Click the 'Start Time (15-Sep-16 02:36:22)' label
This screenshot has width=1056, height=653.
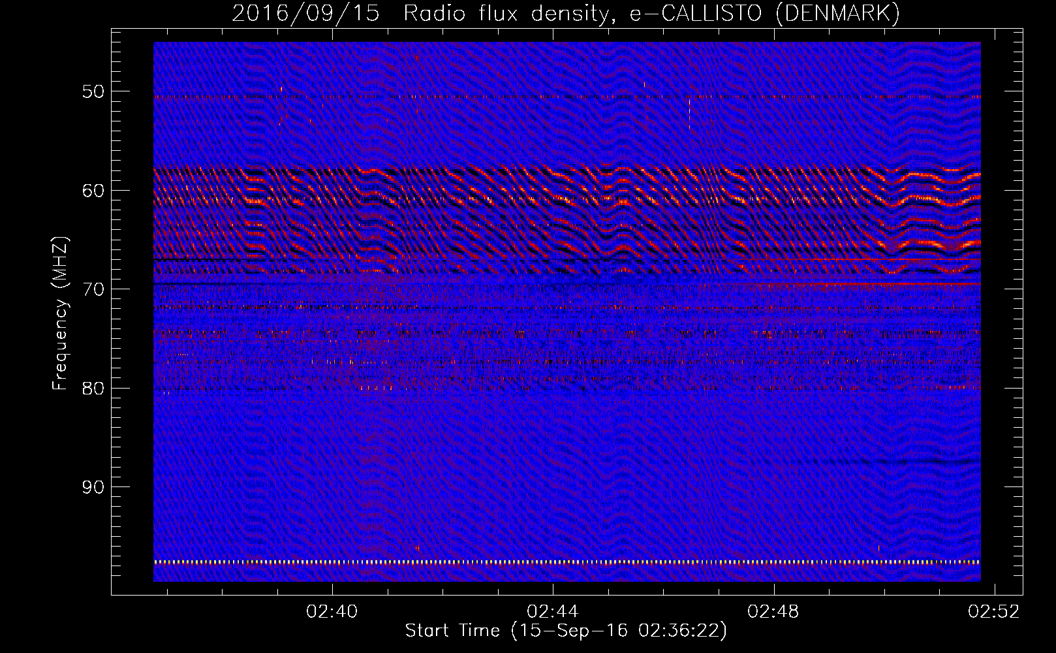(x=566, y=631)
